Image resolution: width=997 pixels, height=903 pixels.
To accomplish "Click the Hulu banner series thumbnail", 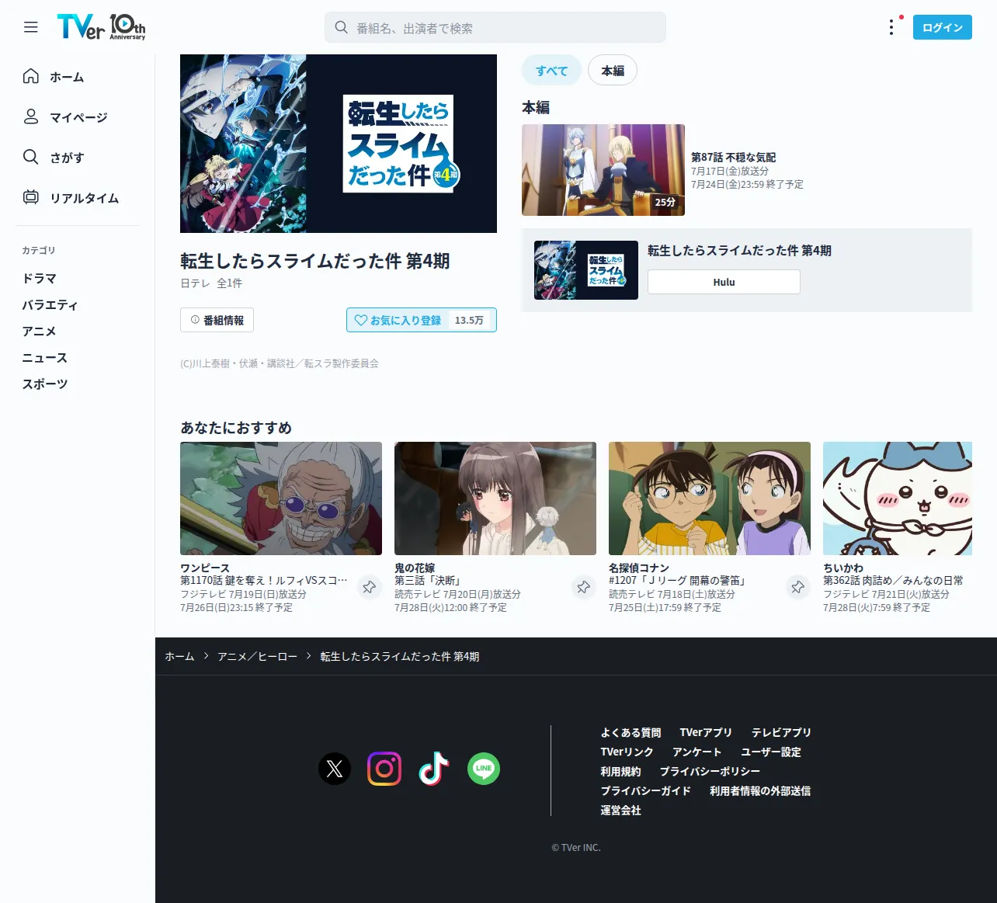I will [586, 270].
